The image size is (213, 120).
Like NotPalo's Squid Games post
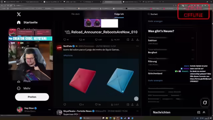(96, 104)
